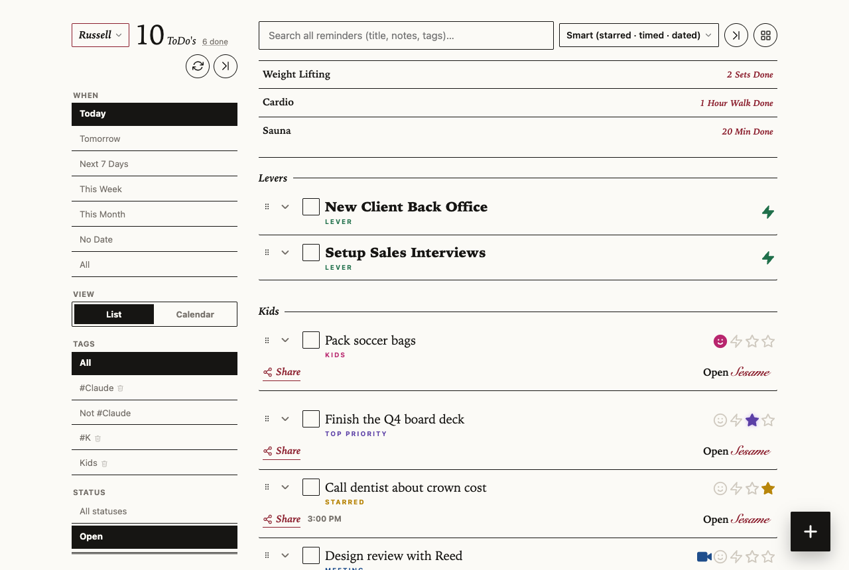Screen dimensions: 849x570
Task: Click Open Sesame on Finish the Q4 board deck
Action: coord(737,451)
